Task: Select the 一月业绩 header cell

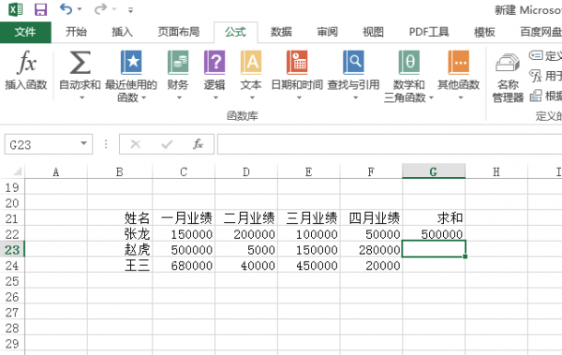Action: [184, 218]
